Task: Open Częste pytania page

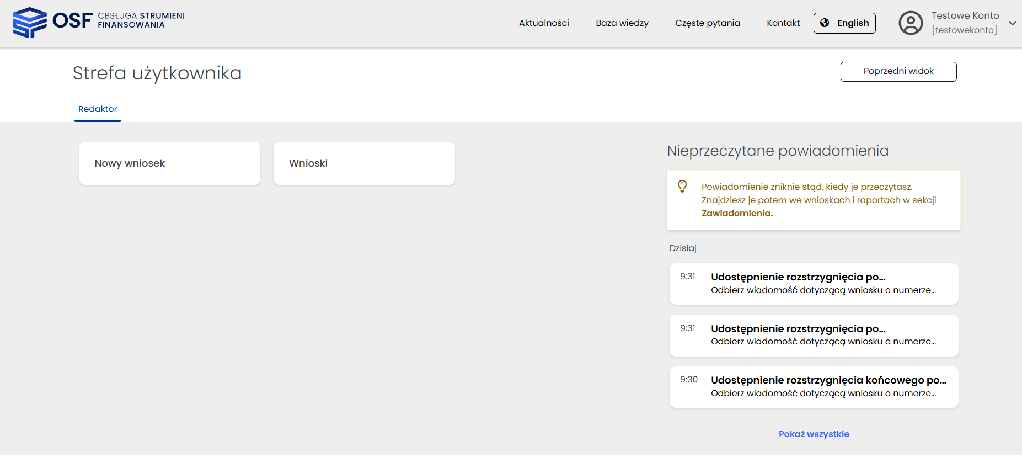Action: (707, 23)
